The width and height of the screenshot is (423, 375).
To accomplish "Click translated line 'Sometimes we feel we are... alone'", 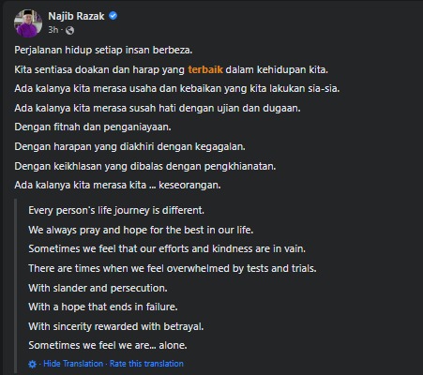I will [x=108, y=345].
